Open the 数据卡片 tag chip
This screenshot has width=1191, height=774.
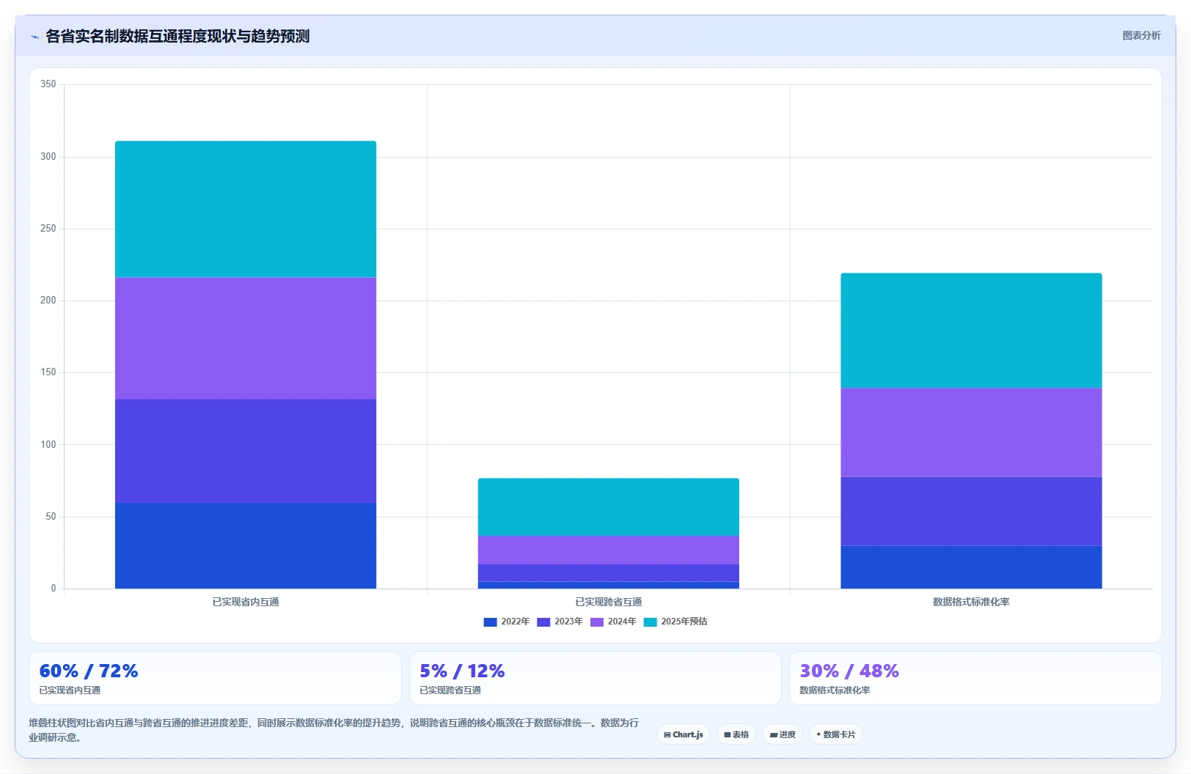(x=836, y=734)
